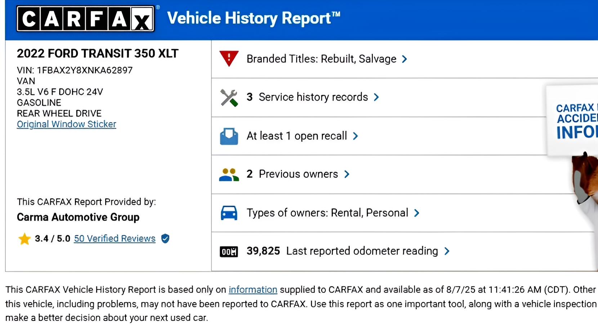Click the odometer reading icon
The width and height of the screenshot is (598, 336).
coord(229,251)
